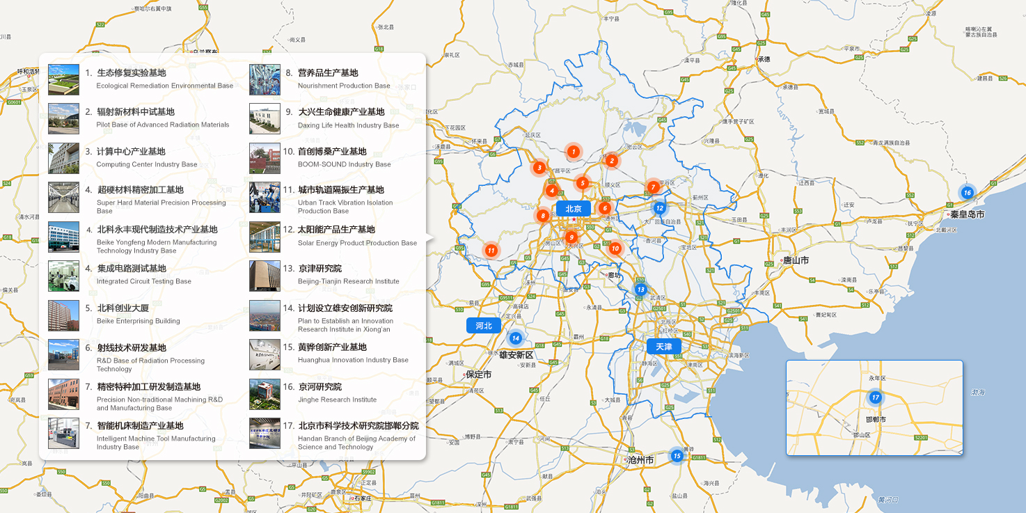
Task: Open thumbnail for 城市轨道隔振生产基地
Action: point(265,198)
